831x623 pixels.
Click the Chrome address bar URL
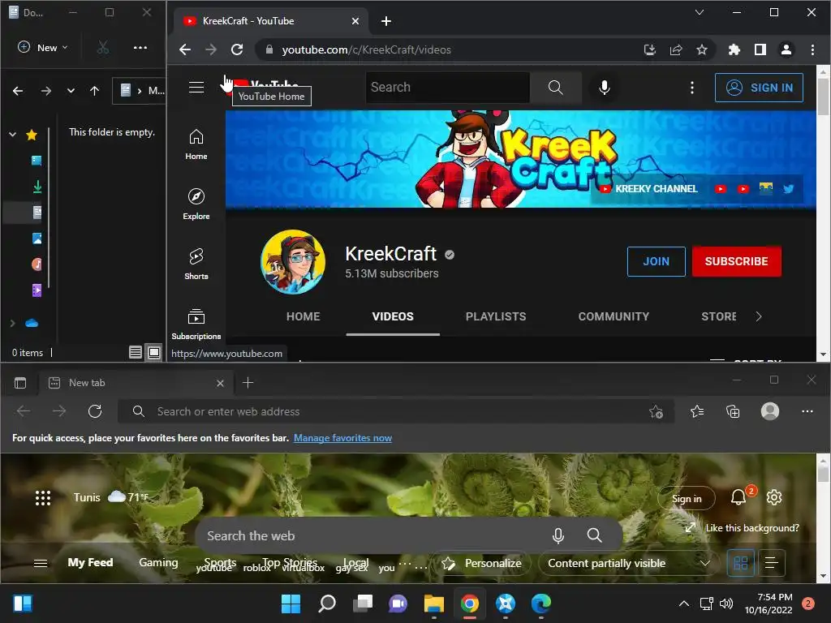tap(366, 49)
